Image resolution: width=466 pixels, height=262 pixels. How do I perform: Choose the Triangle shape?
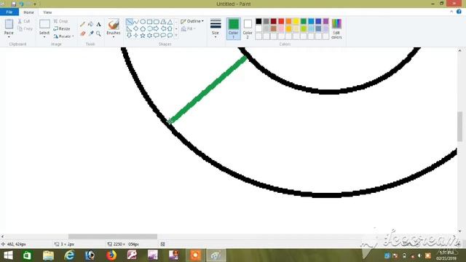pyautogui.click(x=170, y=22)
